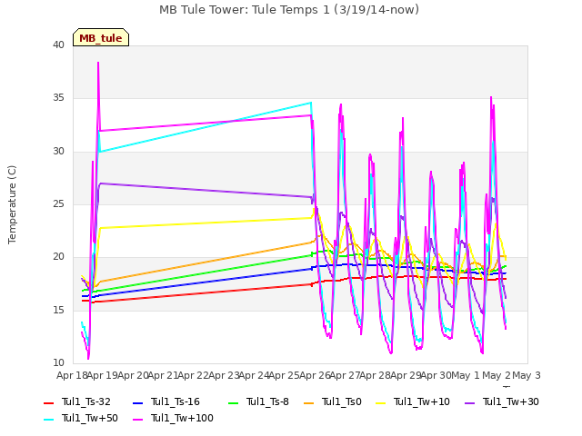Click the green Tul1_Ts-8 legend swatch
Viewport: 582px width, 436px height.
(x=234, y=402)
